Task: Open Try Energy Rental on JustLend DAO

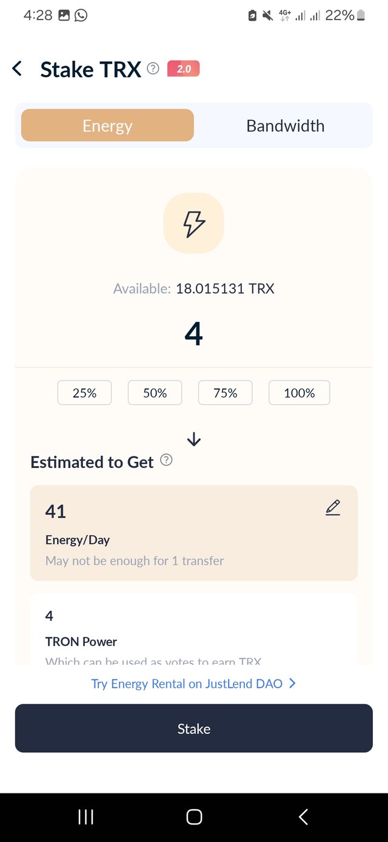Action: point(187,684)
